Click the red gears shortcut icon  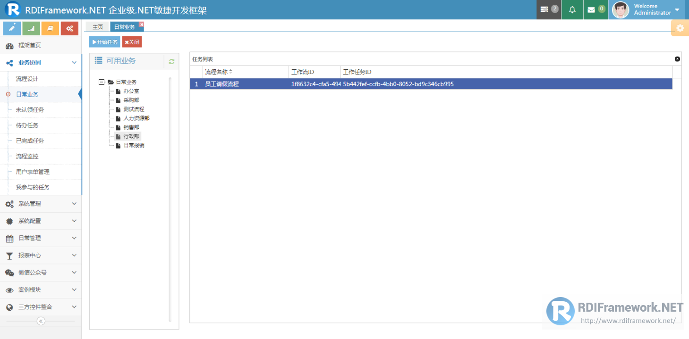tap(69, 28)
